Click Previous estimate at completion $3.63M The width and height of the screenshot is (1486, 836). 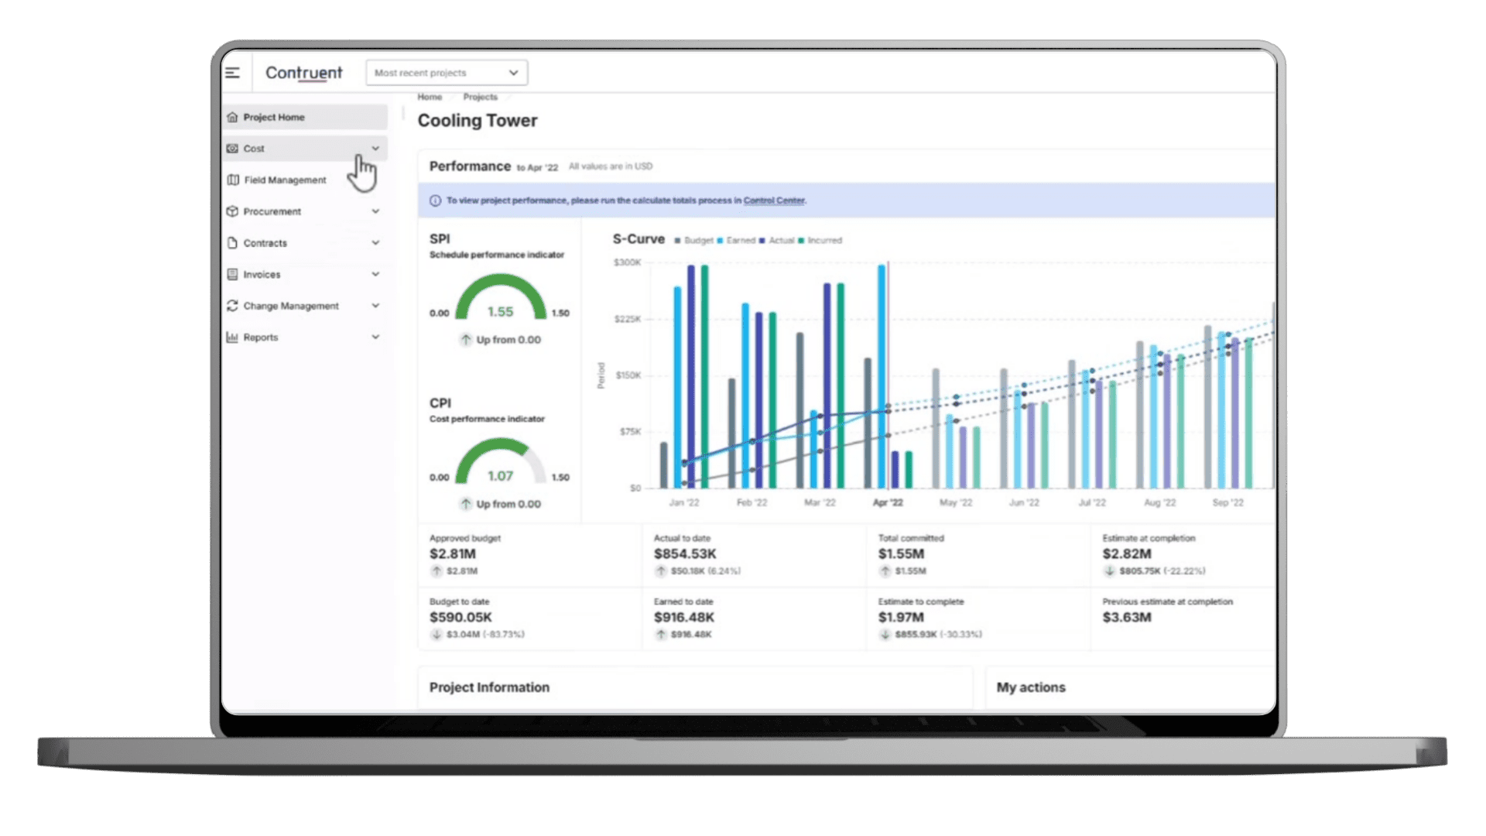(1127, 618)
